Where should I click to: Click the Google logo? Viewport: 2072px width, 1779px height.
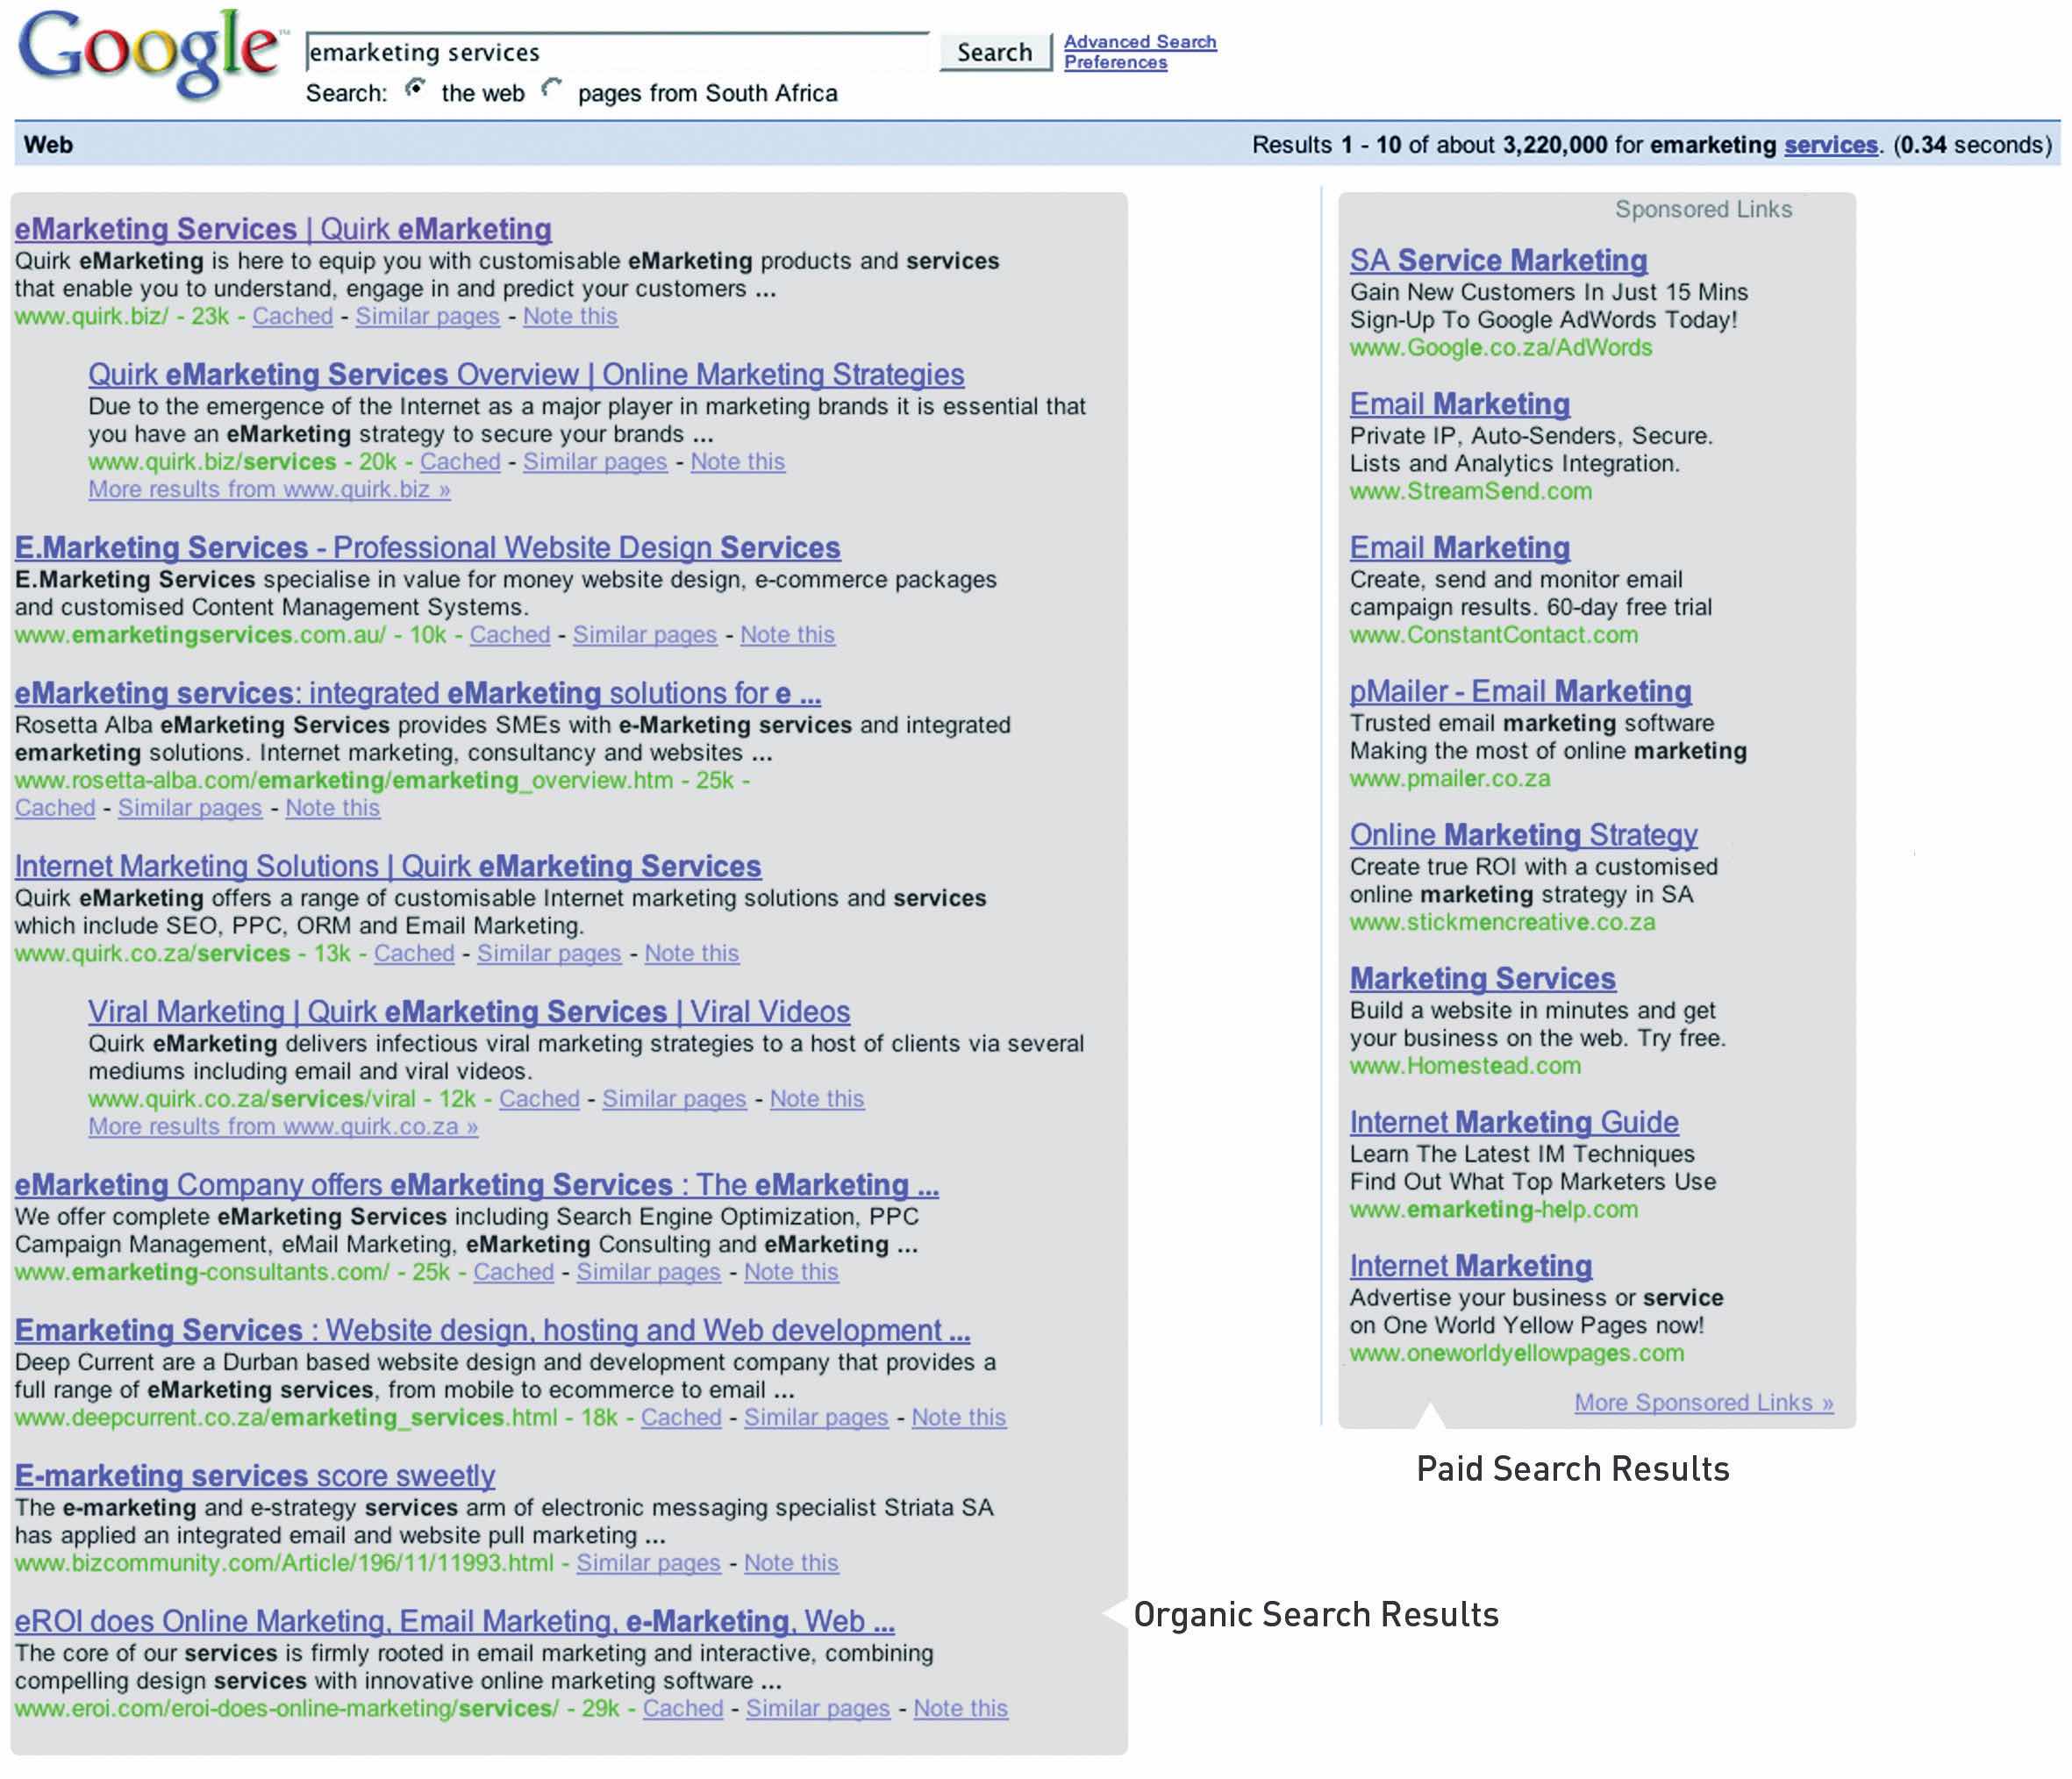coord(148,55)
